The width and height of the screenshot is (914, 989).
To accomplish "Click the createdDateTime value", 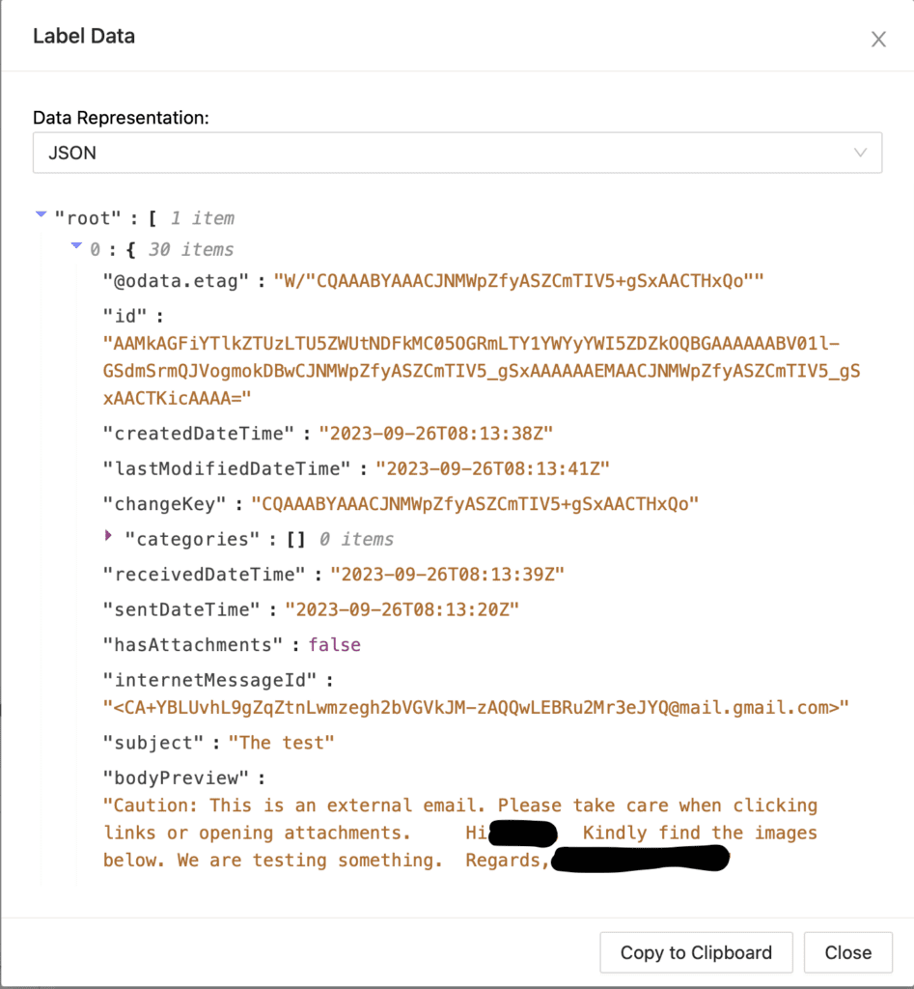I will pos(435,434).
